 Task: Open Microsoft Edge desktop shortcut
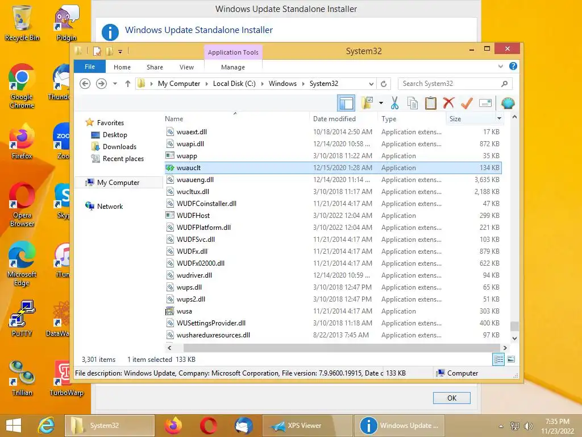pyautogui.click(x=22, y=264)
